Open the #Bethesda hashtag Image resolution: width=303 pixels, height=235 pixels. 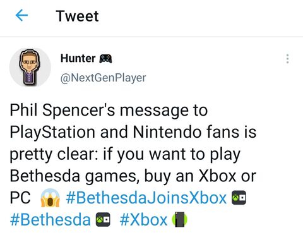(x=50, y=220)
